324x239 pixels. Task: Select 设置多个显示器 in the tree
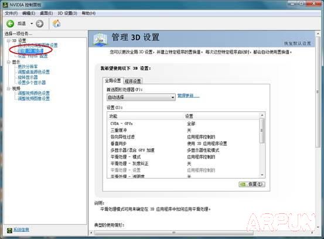[32, 83]
